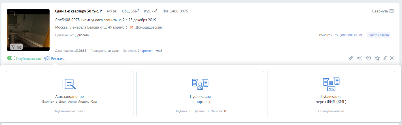The width and height of the screenshot is (402, 125).
Task: Toggle the Опубликовано switch off
Action: point(11,58)
